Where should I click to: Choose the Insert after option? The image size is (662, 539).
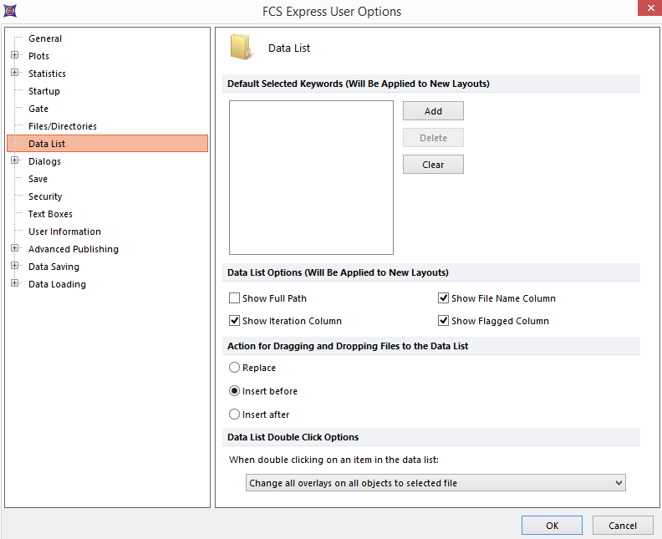tap(235, 414)
